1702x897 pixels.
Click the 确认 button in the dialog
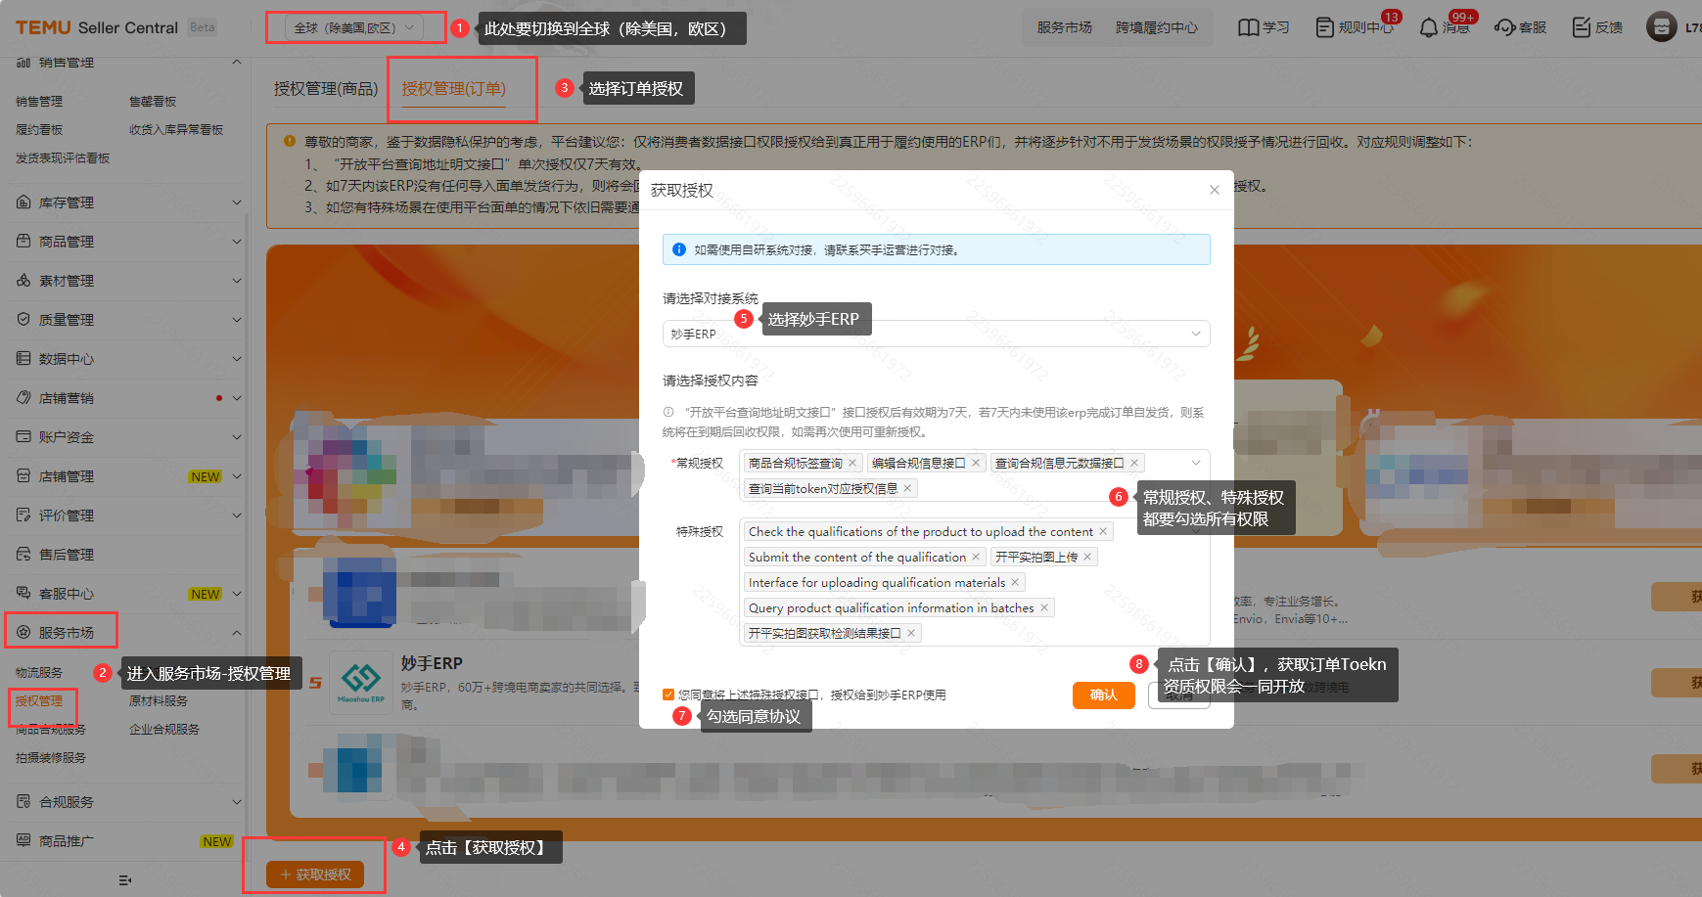1104,695
